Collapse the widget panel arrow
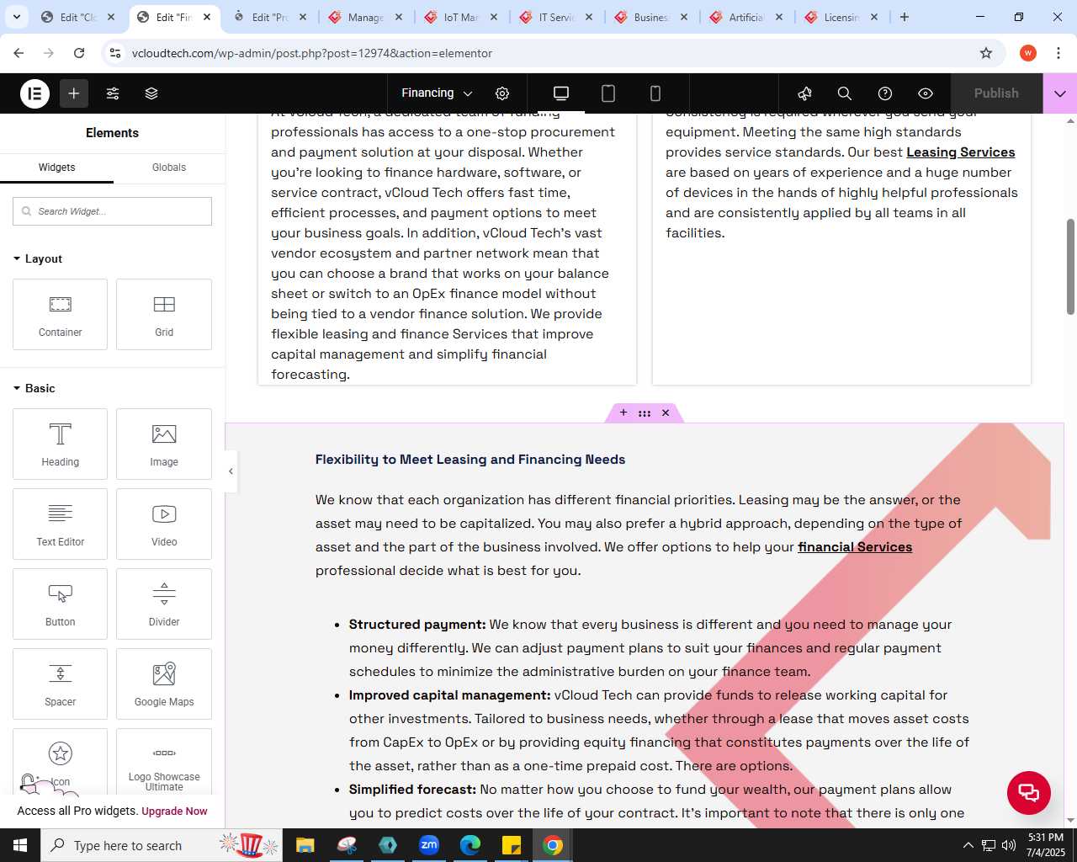Screen dimensions: 1077x862 231,471
